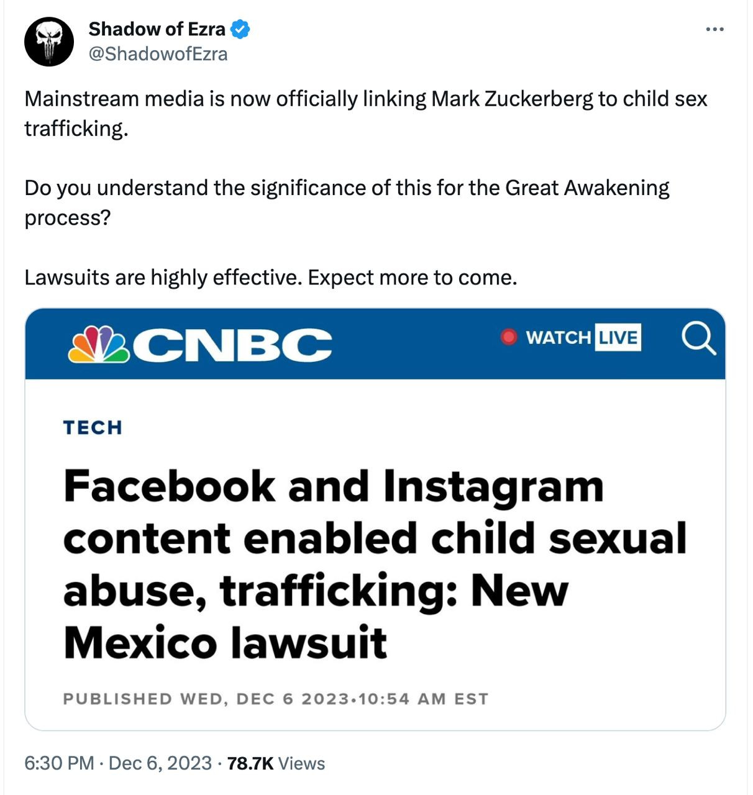
Task: Open the three-dot more options menu
Action: pyautogui.click(x=715, y=29)
